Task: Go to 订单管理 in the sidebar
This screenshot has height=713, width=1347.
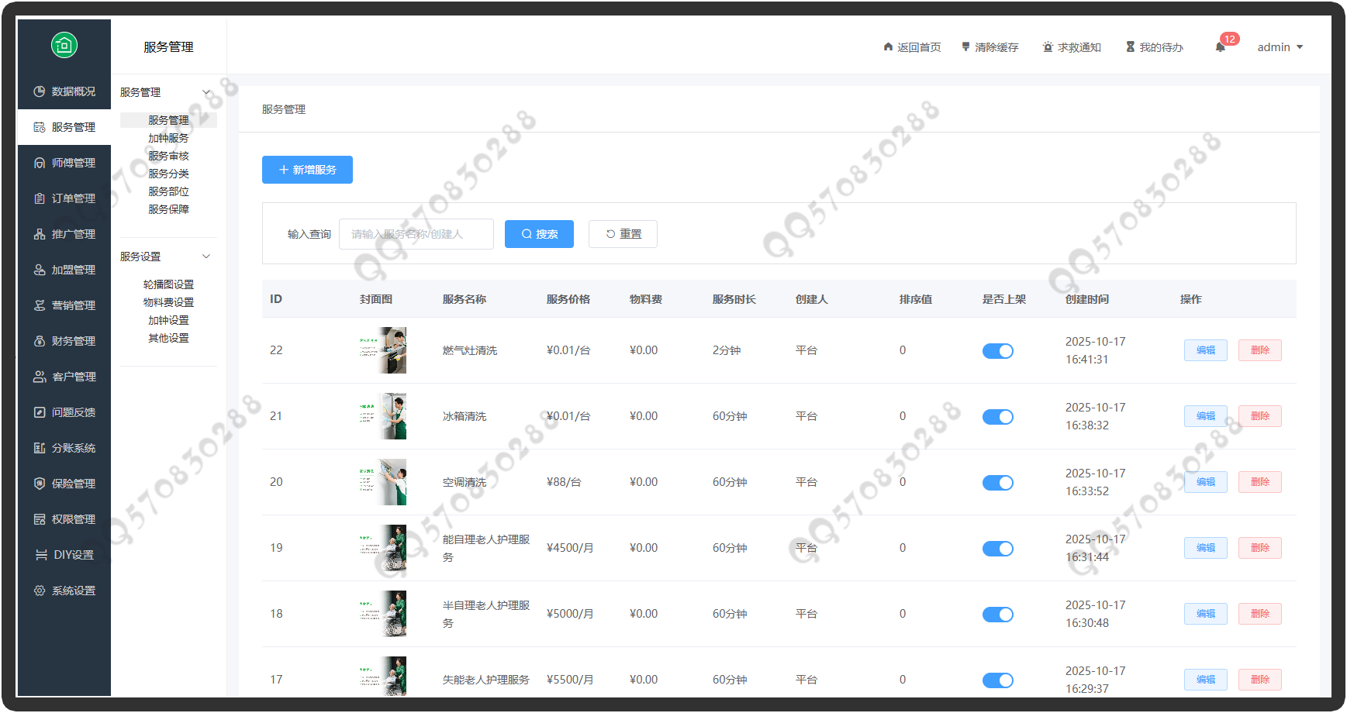Action: click(x=64, y=198)
